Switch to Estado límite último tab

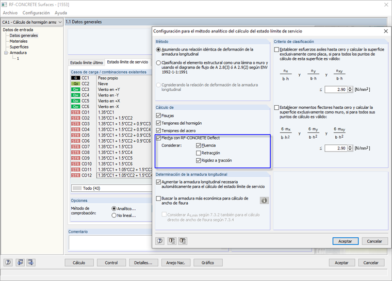point(87,62)
